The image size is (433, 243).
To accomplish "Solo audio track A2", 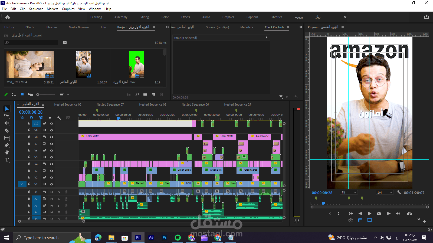I will (x=59, y=199).
